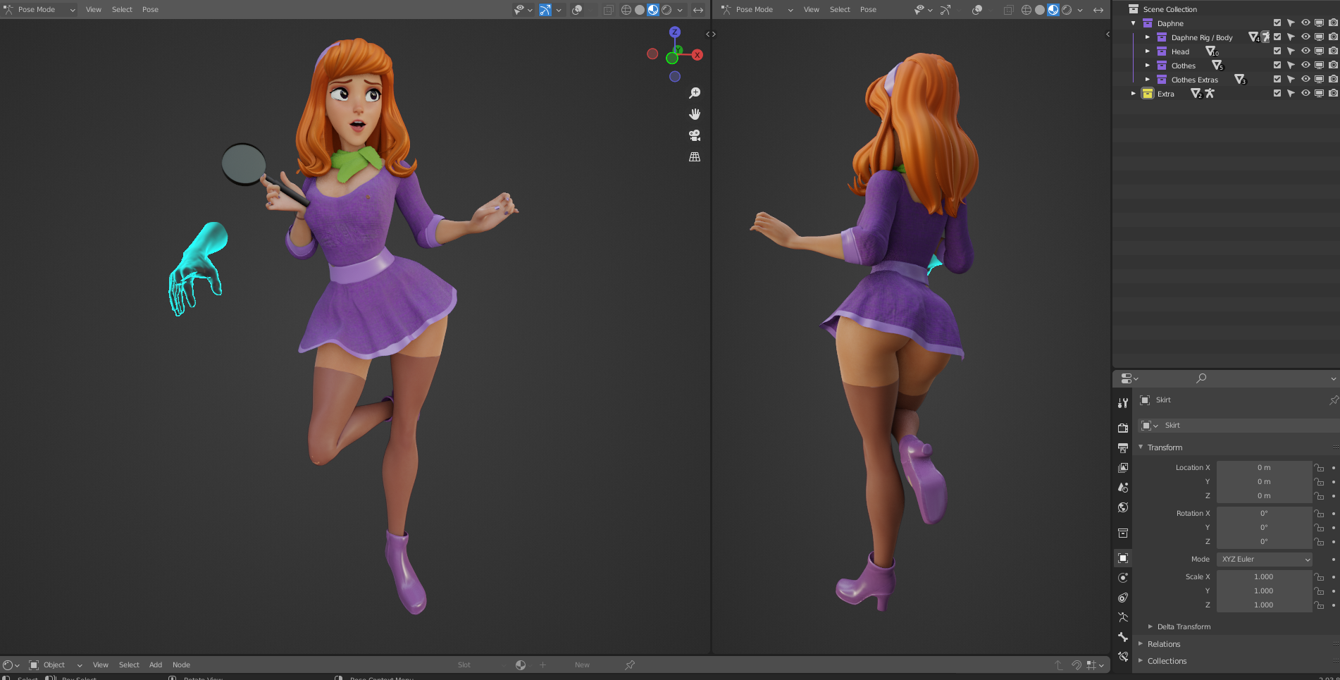This screenshot has width=1340, height=680.
Task: Open the Object Constraints properties tab
Action: coord(1123,597)
